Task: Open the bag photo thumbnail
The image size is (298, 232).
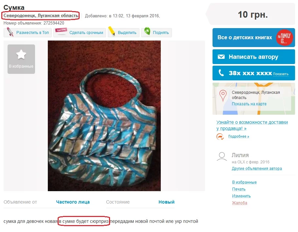Action: tap(104, 116)
